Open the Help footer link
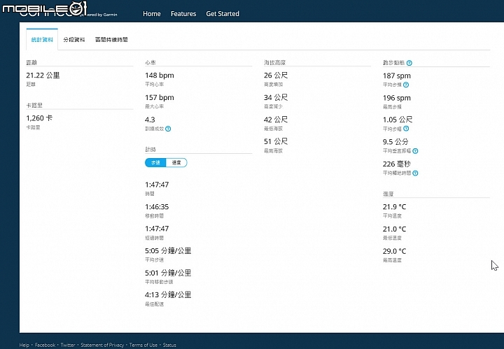This screenshot has width=504, height=349. pos(24,345)
